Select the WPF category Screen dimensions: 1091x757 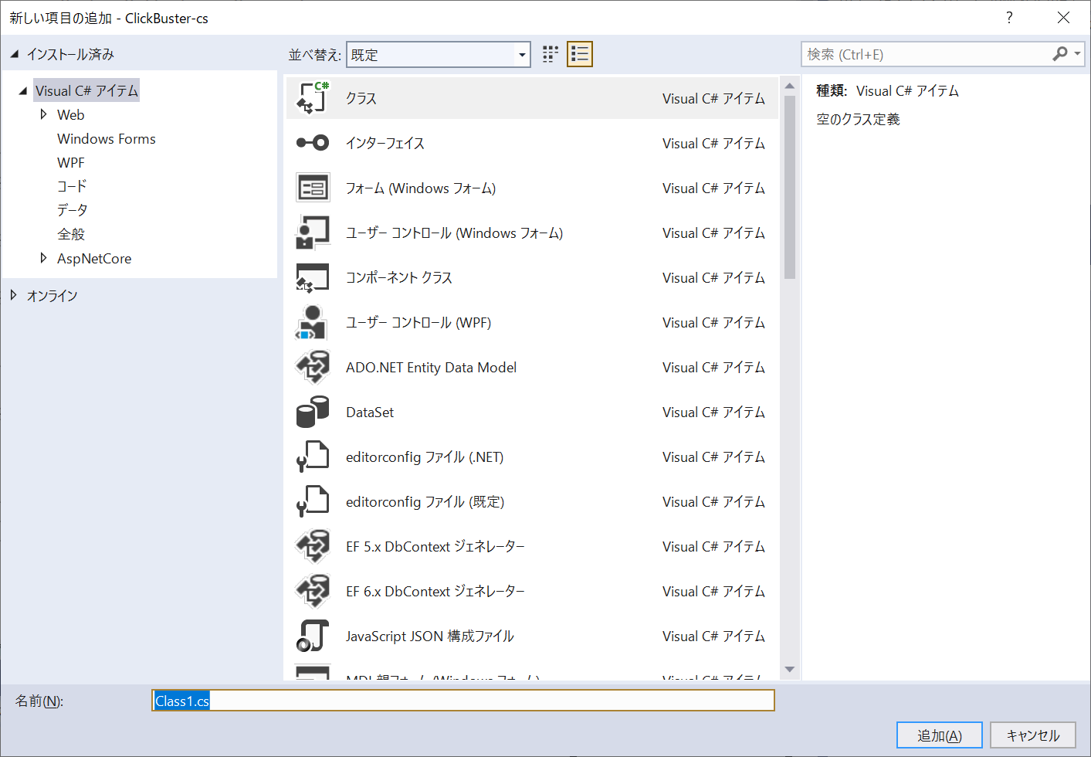71,163
